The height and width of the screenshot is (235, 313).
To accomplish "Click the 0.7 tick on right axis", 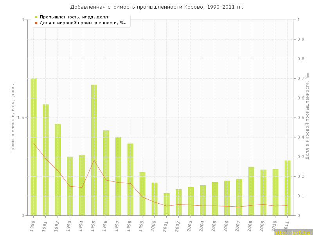I will click(x=301, y=78).
